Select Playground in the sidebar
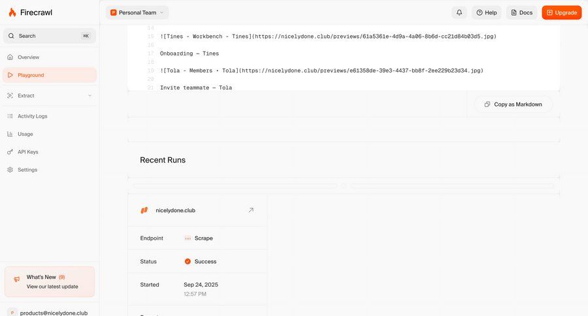588x316 pixels. tap(31, 75)
